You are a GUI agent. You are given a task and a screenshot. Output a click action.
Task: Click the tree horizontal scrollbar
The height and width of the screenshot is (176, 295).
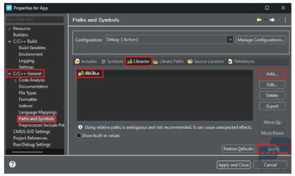tap(27, 152)
